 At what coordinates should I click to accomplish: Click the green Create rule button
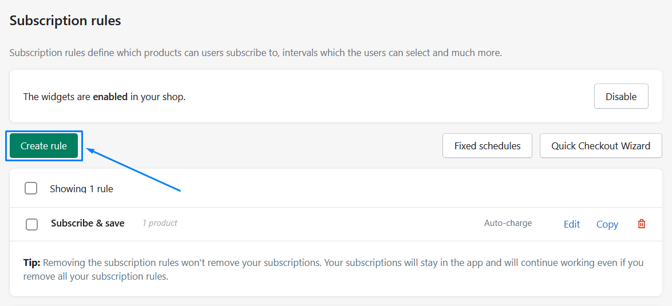tap(44, 146)
